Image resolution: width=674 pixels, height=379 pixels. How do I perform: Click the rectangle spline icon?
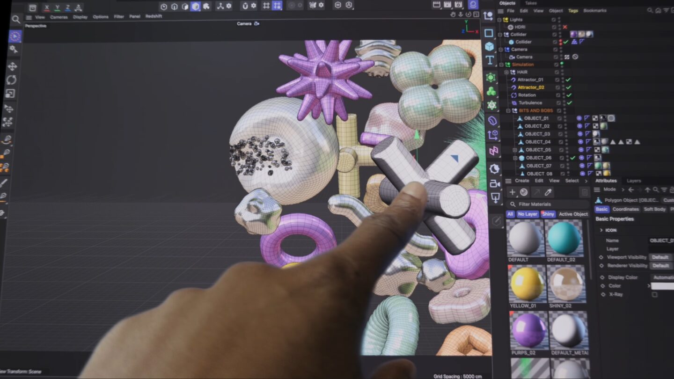pos(489,33)
